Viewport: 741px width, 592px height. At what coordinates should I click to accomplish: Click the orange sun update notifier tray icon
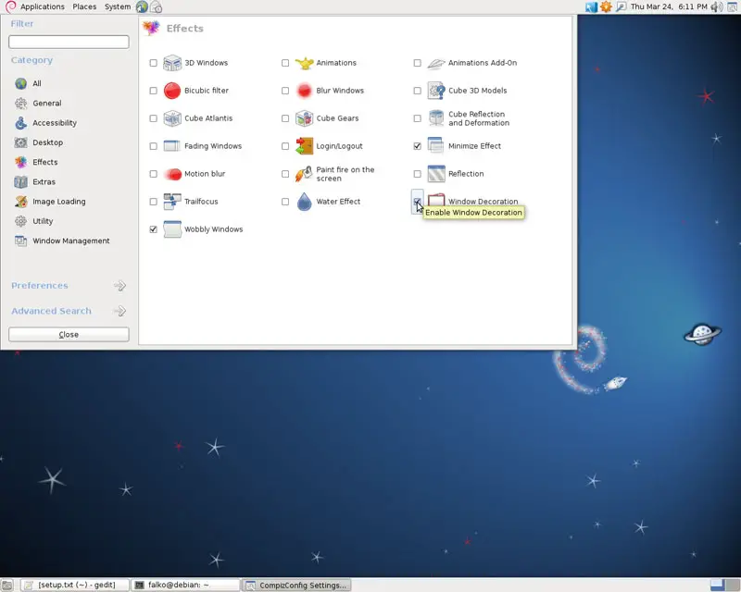click(x=606, y=6)
